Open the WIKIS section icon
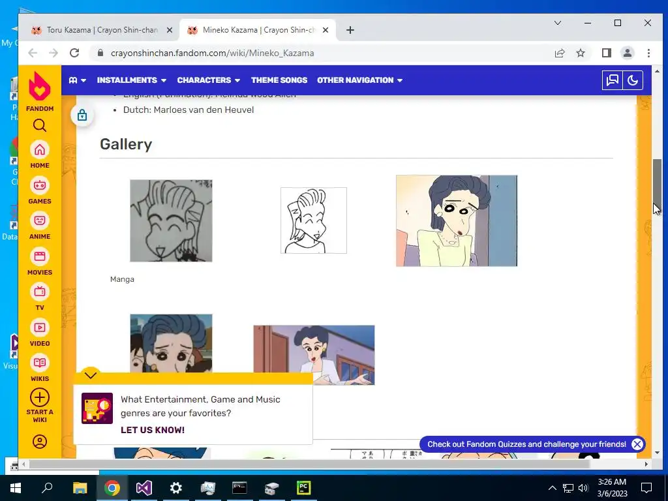Screen dimensions: 668x501 point(40,363)
